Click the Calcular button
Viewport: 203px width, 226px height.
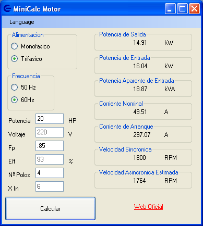point(50,208)
